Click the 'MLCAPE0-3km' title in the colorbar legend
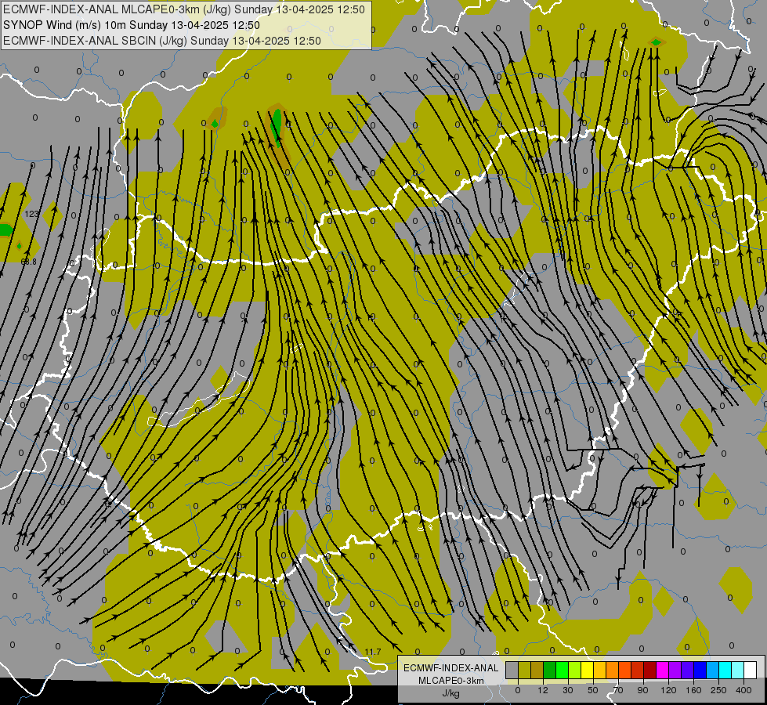 451,681
